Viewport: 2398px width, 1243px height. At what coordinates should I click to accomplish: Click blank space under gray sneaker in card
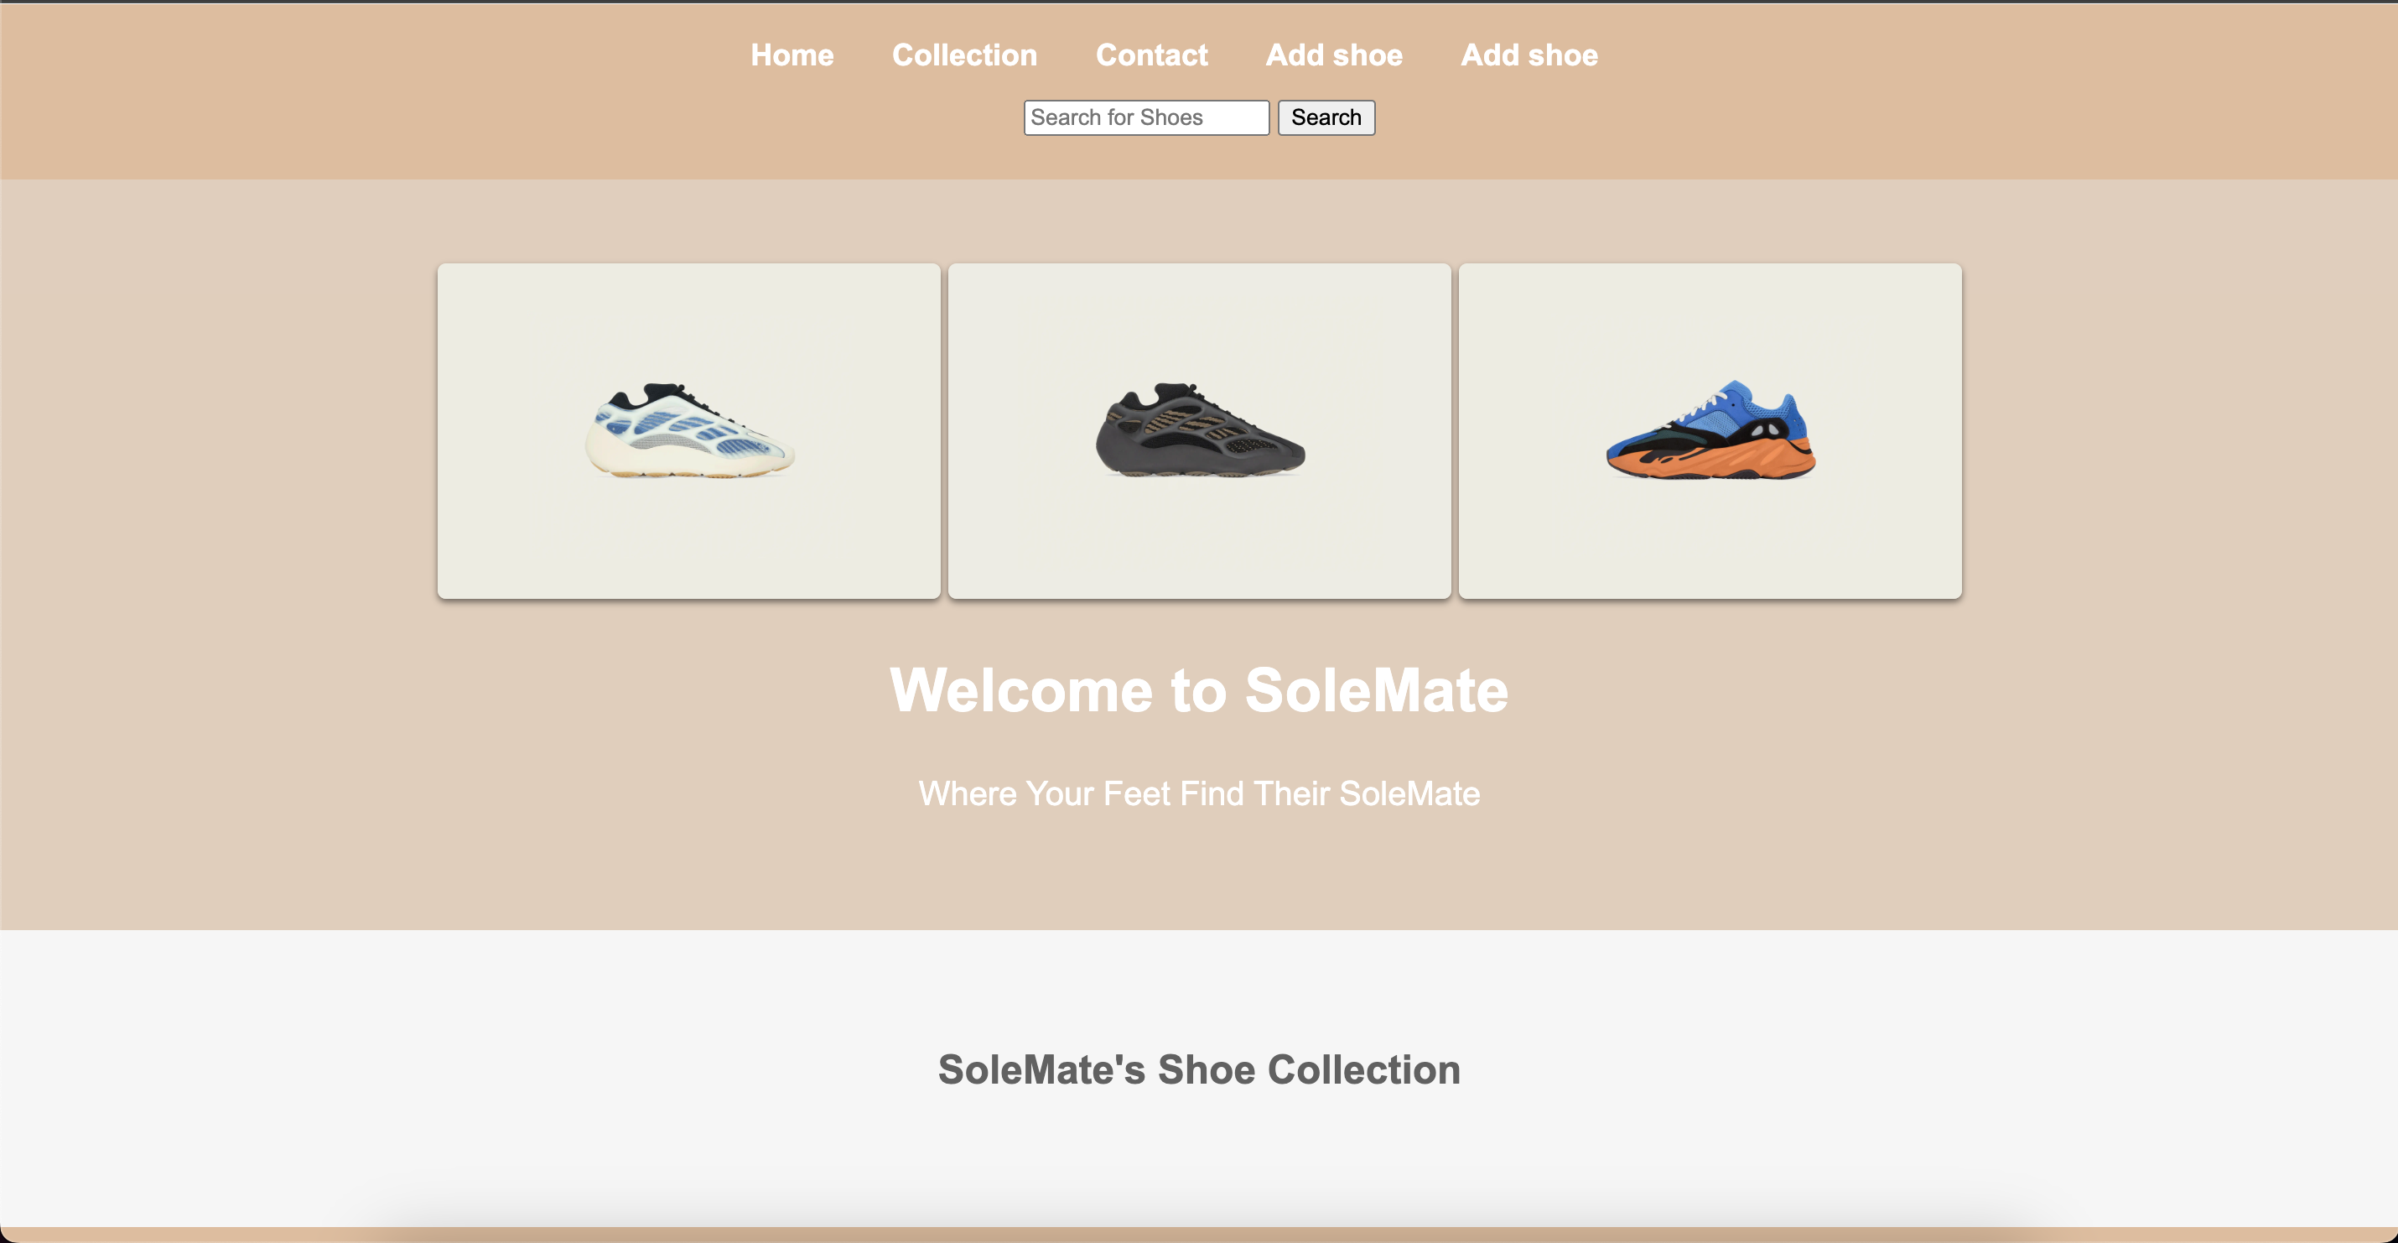[1199, 544]
